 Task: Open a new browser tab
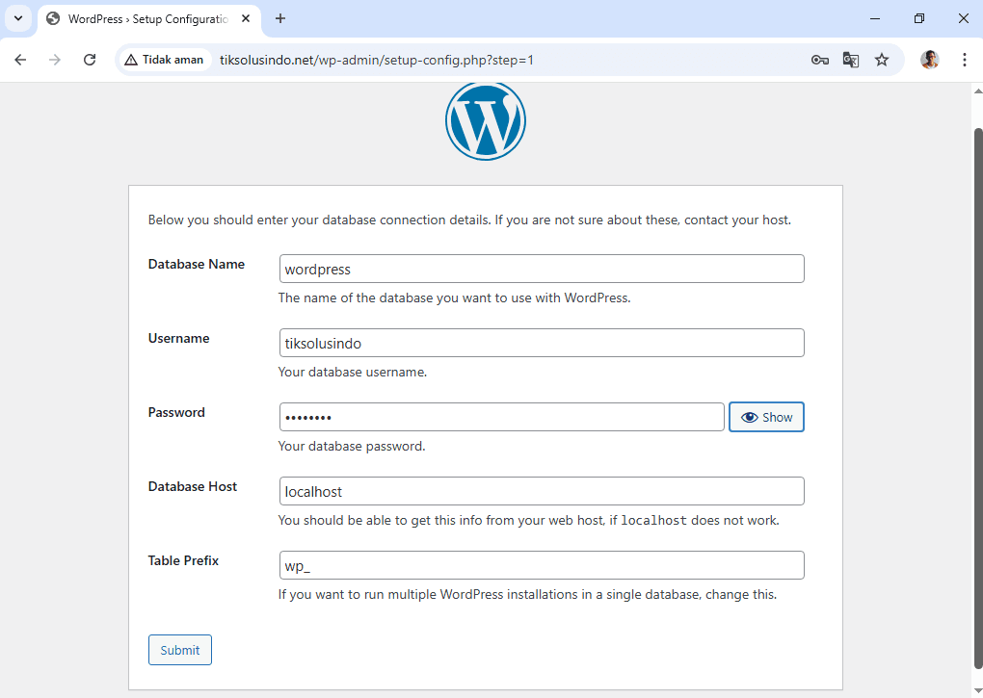coord(280,18)
